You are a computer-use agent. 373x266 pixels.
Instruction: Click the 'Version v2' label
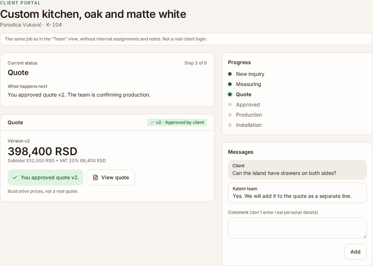pyautogui.click(x=19, y=141)
